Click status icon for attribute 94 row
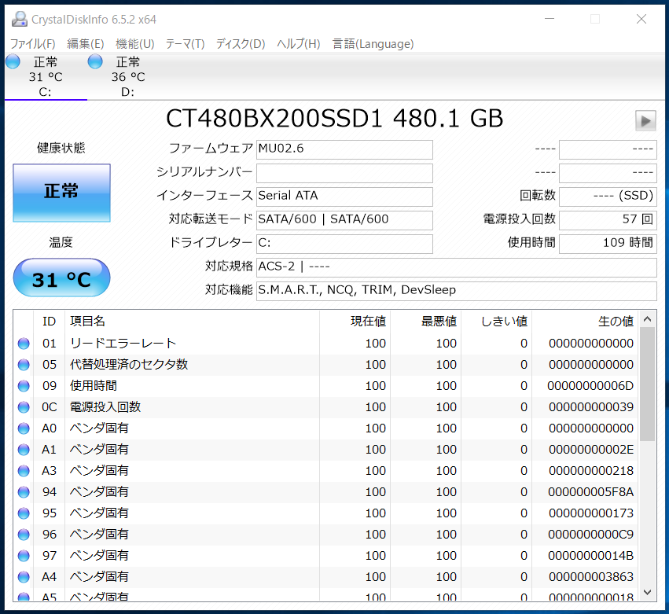 coord(24,492)
